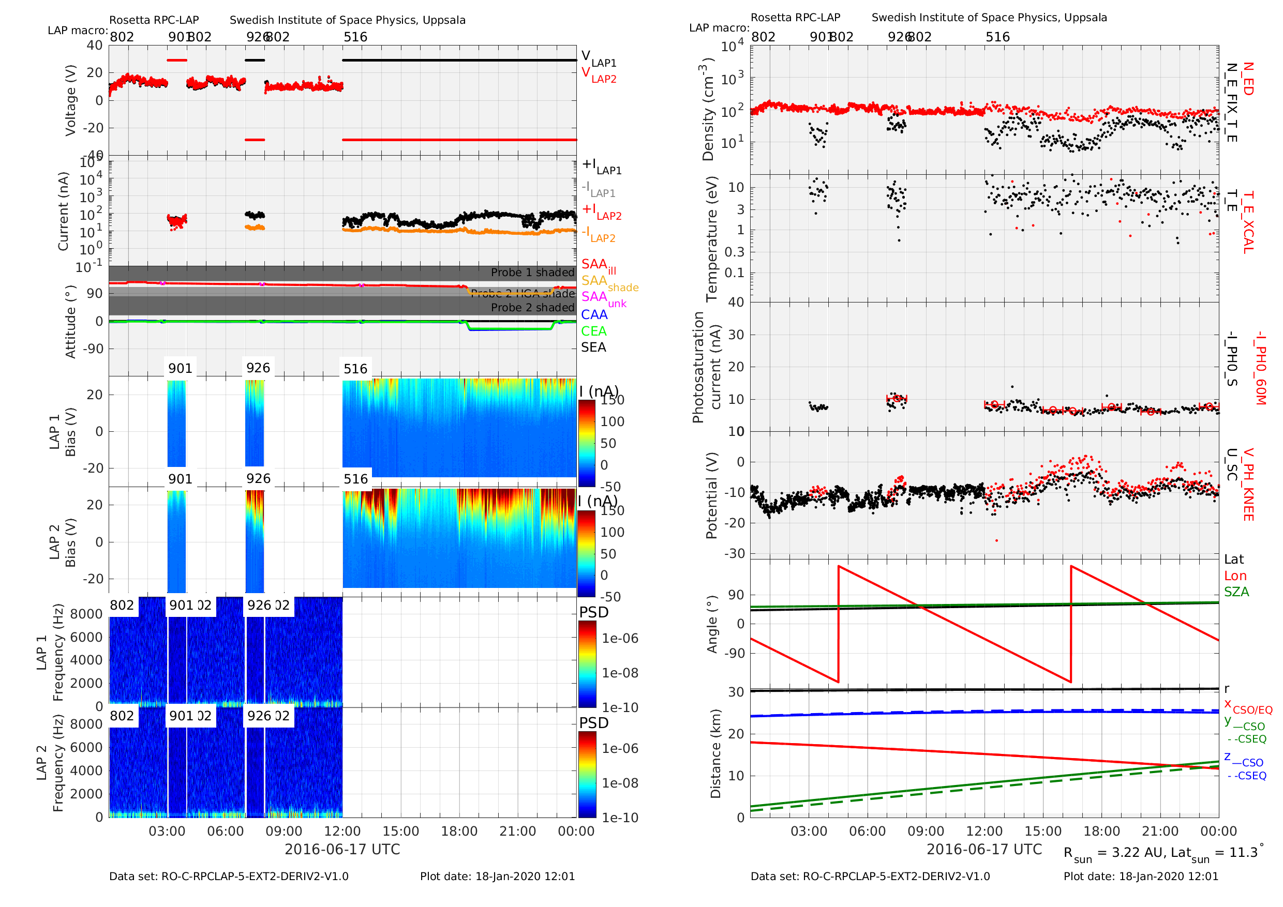
Task: Click the orange -I_LAP2 legend entry
Action: [x=599, y=233]
